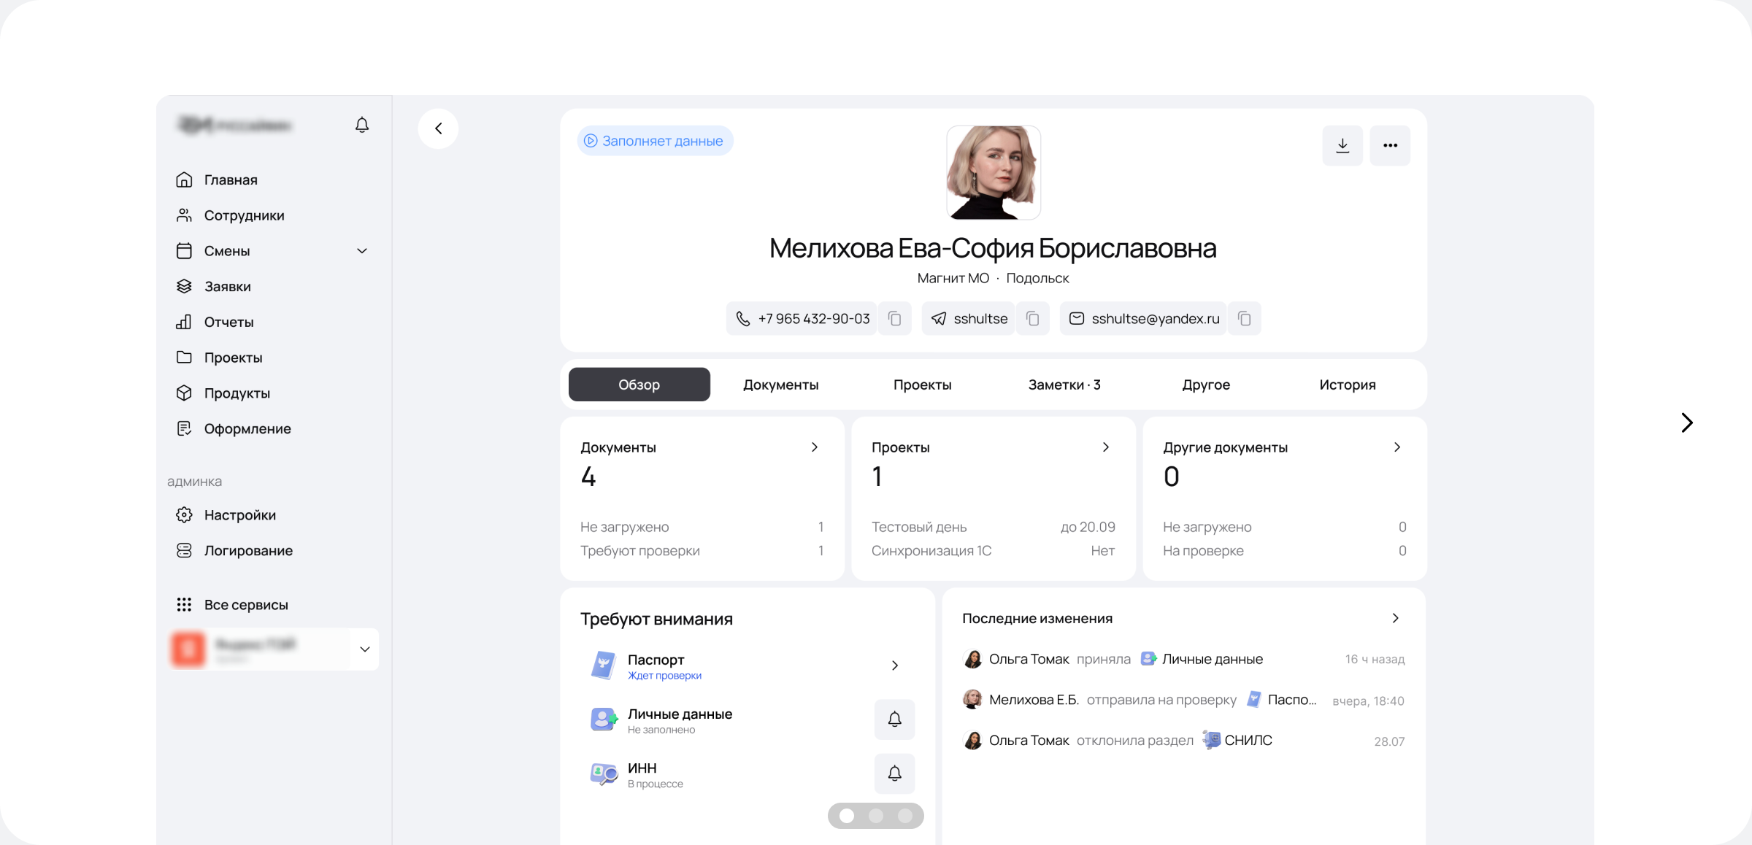Click the Тестовый день row in Проекты

point(994,527)
